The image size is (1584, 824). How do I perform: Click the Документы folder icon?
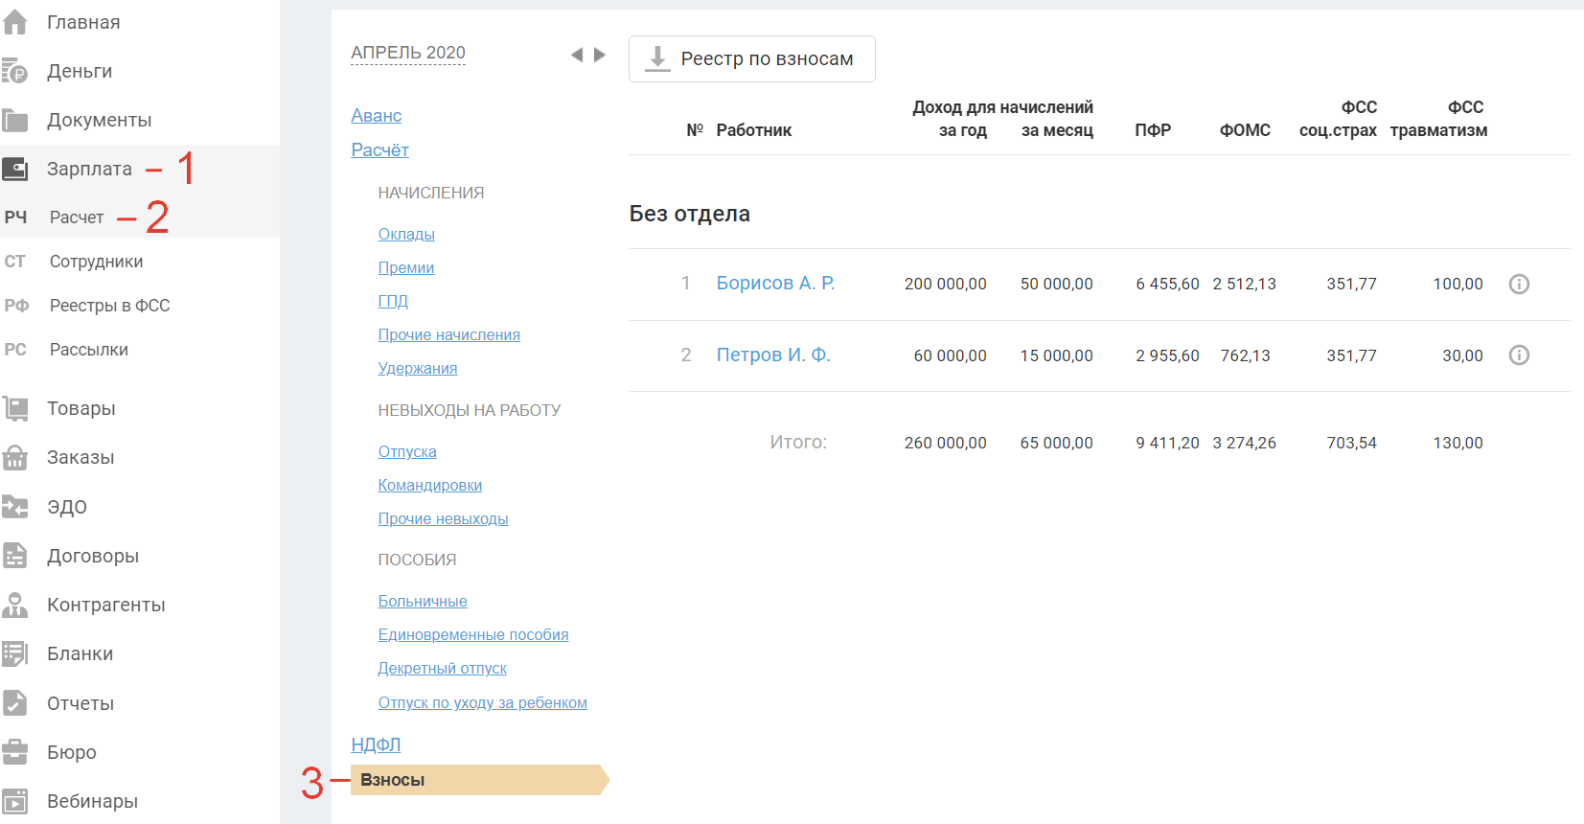[x=15, y=120]
